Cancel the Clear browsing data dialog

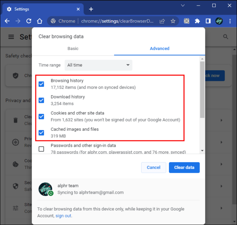[154, 167]
